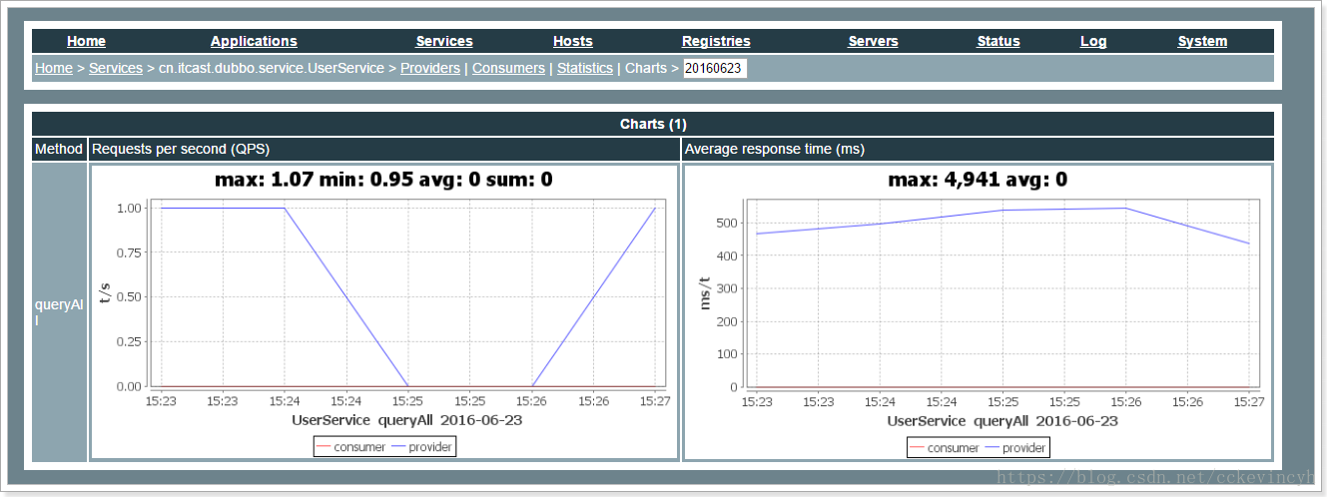Click the consumer legend entry in the response time chart

tap(944, 447)
